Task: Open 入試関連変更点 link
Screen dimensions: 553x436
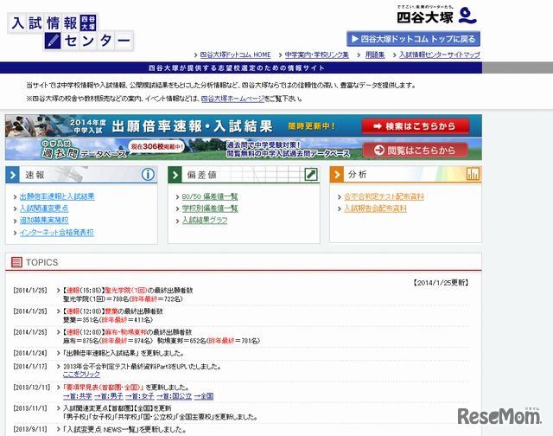Action: (44, 208)
